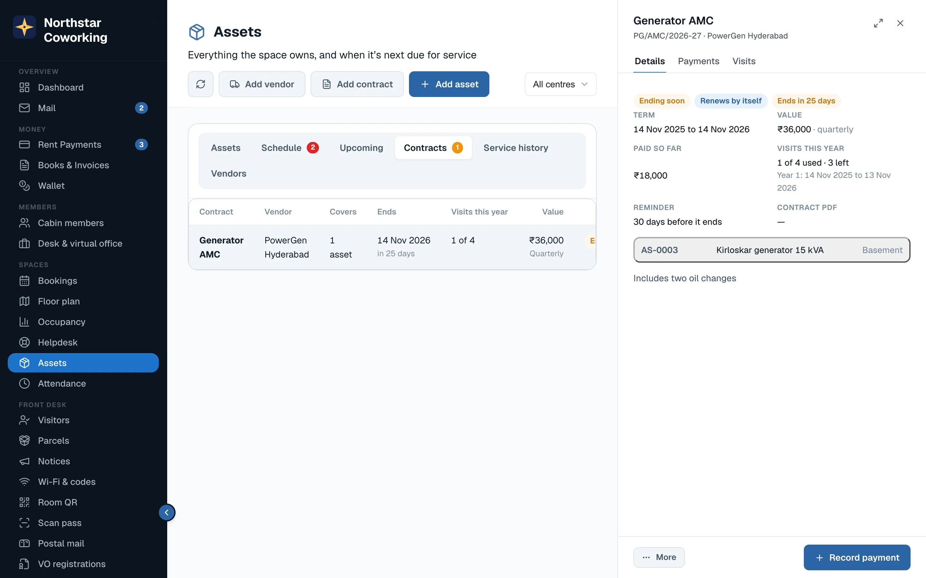Viewport: 926px width, 578px height.
Task: Open the Wallet page
Action: tap(83, 186)
